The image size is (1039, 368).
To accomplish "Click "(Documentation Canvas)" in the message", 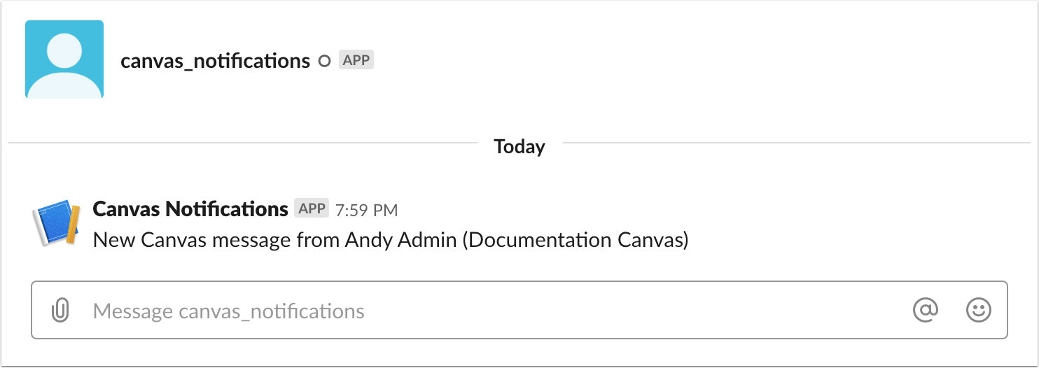I will 576,240.
